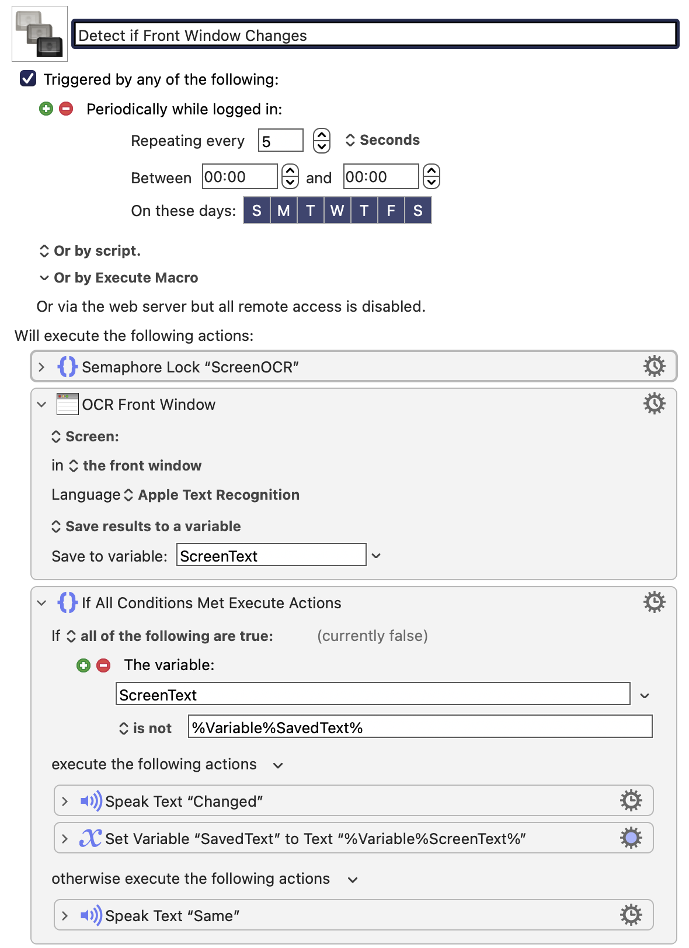Remove the periodic trigger with red minus
The width and height of the screenshot is (689, 948).
pos(67,109)
